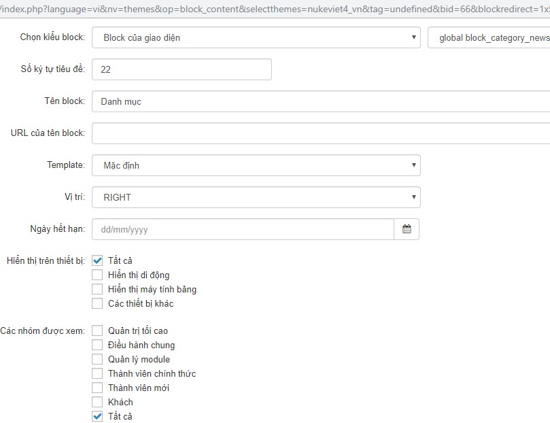Uncheck Tất cả under device display
The height and width of the screenshot is (423, 550).
coord(97,260)
